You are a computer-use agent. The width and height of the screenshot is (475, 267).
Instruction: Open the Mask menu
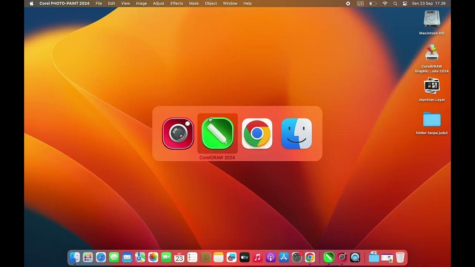click(194, 3)
